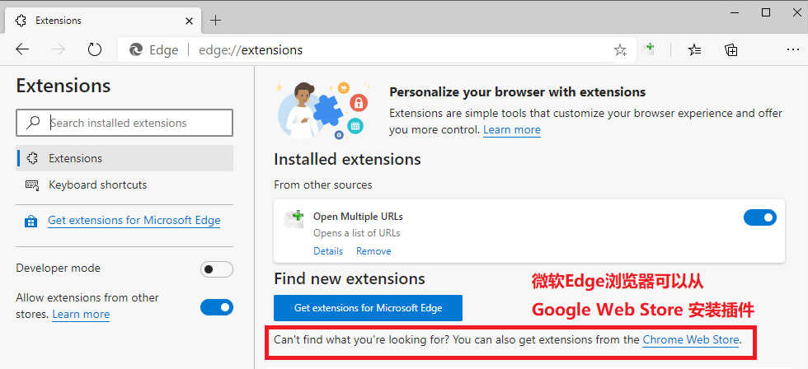Image resolution: width=808 pixels, height=369 pixels.
Task: Click the store bag icon in sidebar
Action: pyautogui.click(x=31, y=222)
